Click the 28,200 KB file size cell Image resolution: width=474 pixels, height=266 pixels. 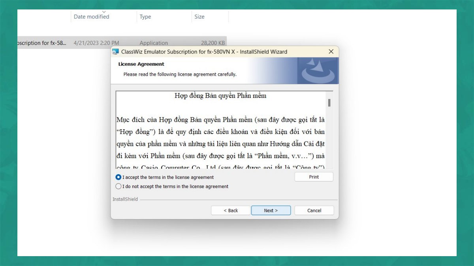(x=213, y=43)
